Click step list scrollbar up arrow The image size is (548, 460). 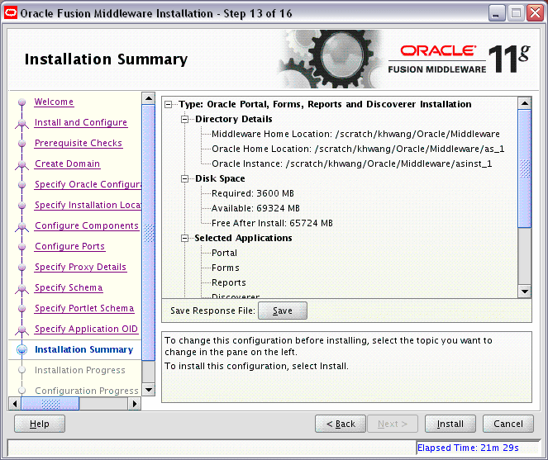[149, 98]
